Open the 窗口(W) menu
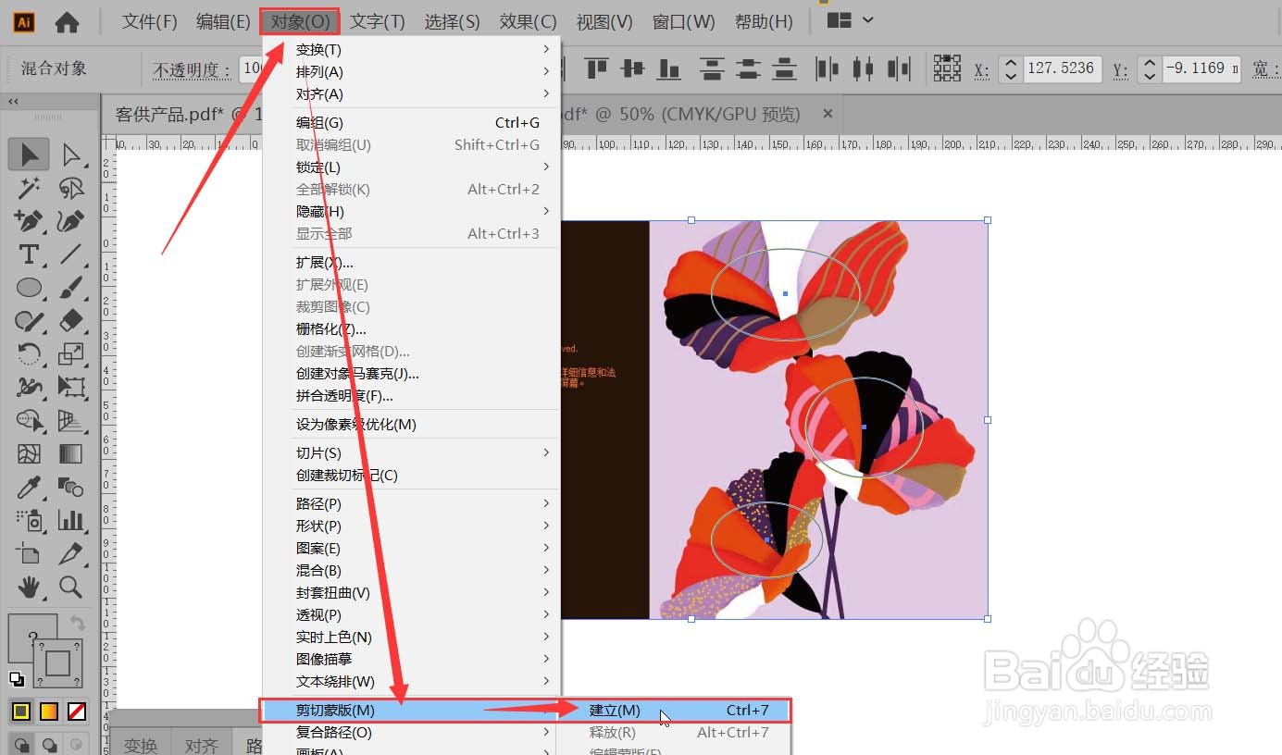 (x=684, y=21)
